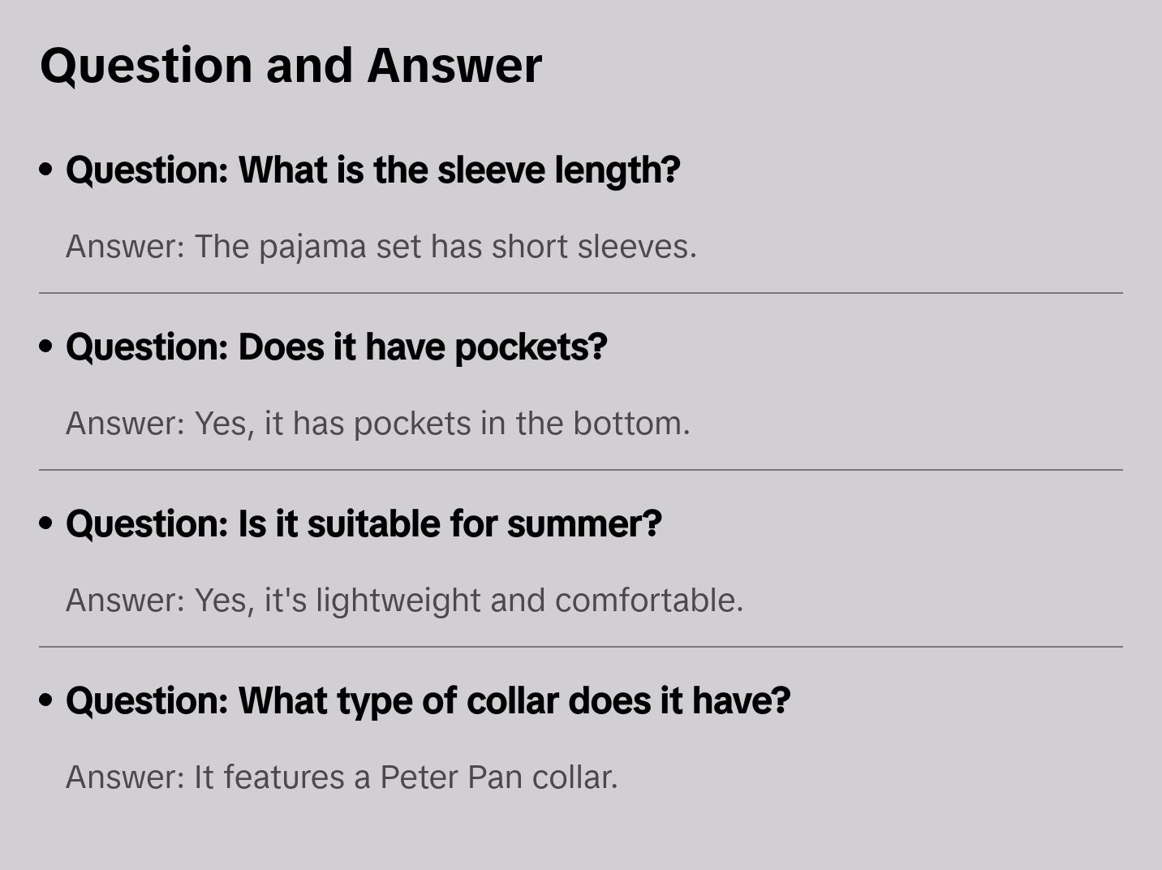
Task: Click the words "Peter Pan" in the answer
Action: tap(450, 777)
